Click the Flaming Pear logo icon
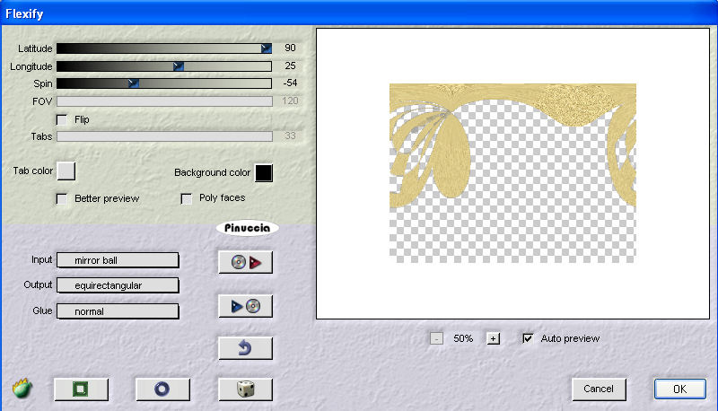This screenshot has height=411, width=718. (x=22, y=389)
